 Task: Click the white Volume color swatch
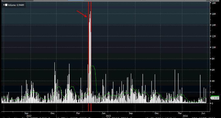[6, 5]
